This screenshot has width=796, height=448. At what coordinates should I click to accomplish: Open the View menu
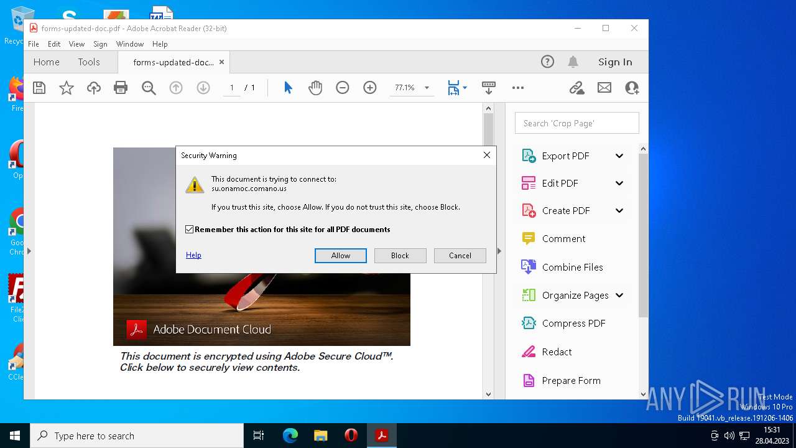tap(76, 44)
